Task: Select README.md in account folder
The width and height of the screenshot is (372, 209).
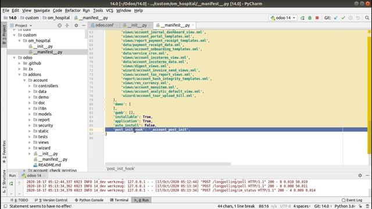Action: tap(47, 165)
